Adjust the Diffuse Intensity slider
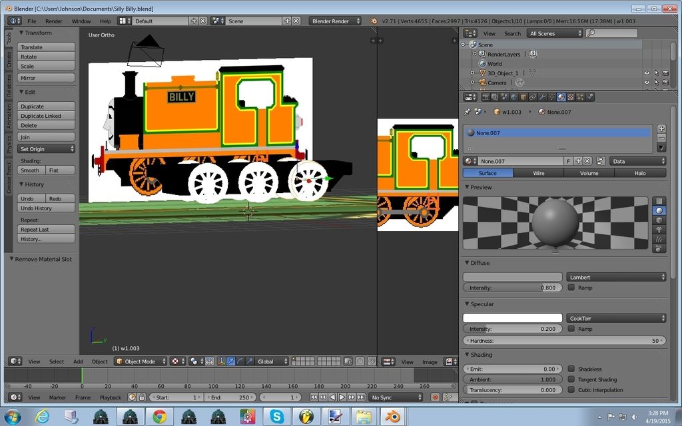 (x=512, y=288)
